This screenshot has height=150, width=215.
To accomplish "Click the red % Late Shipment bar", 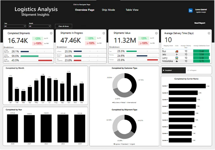I will click(x=45, y=60).
